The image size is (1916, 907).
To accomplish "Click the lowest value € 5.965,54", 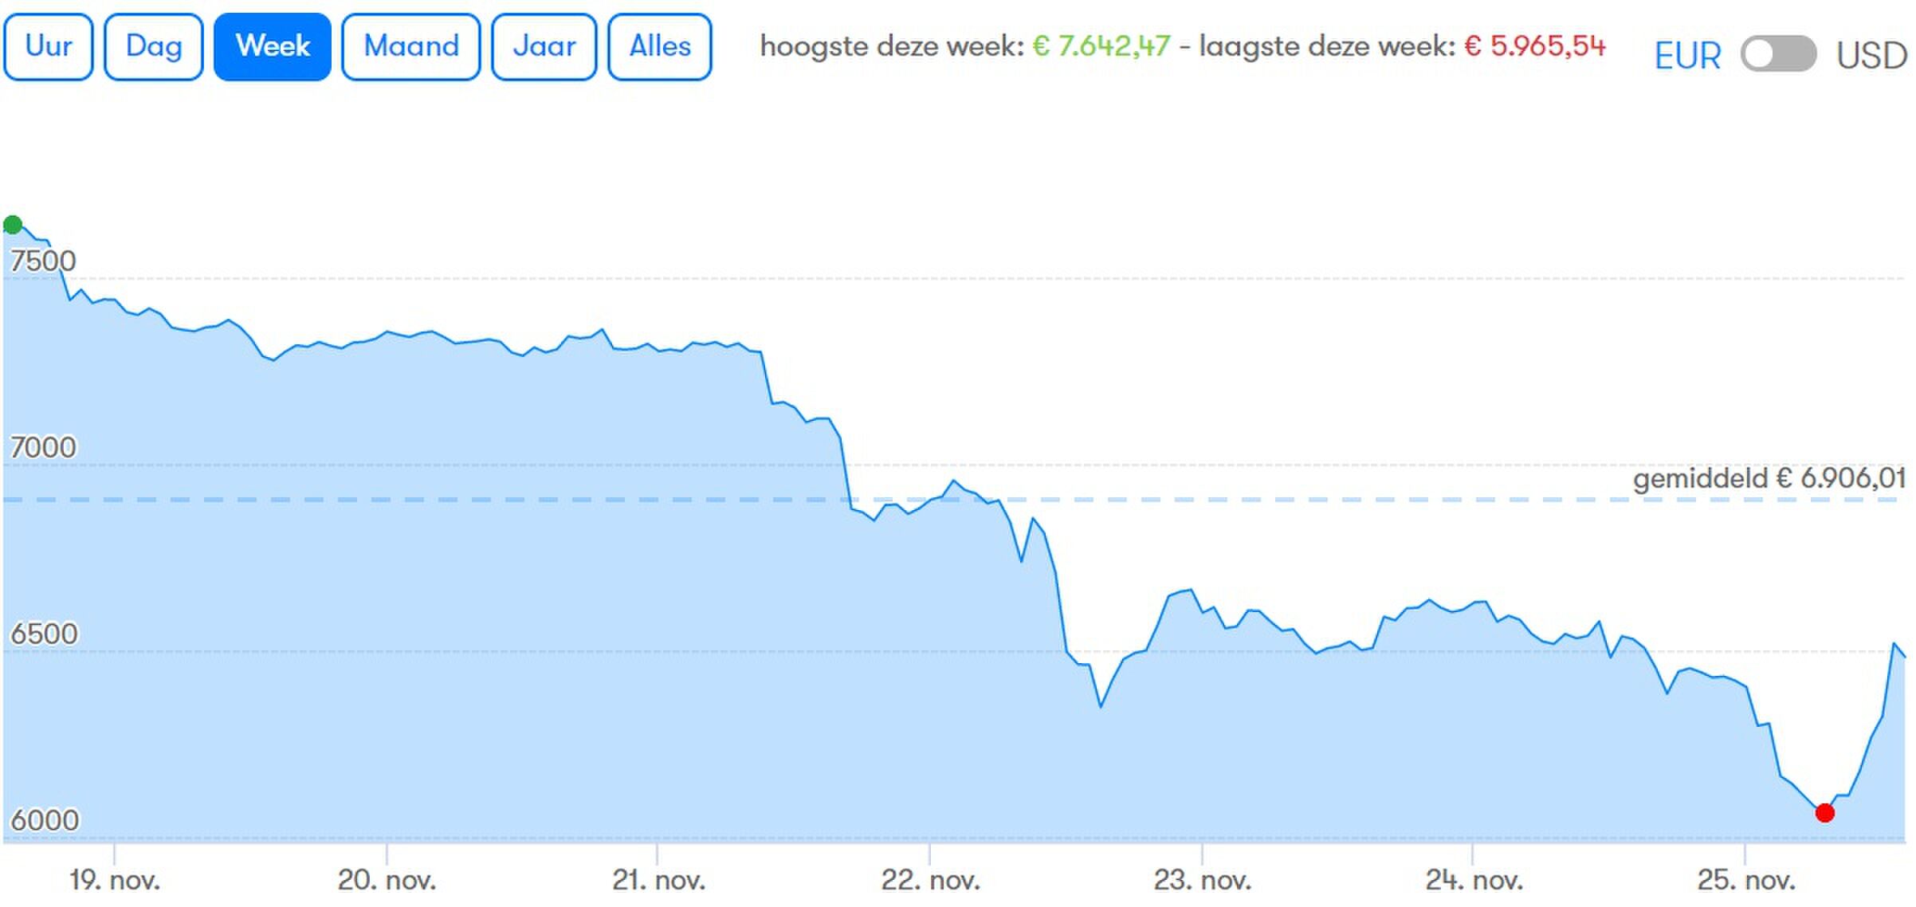I will (1535, 46).
